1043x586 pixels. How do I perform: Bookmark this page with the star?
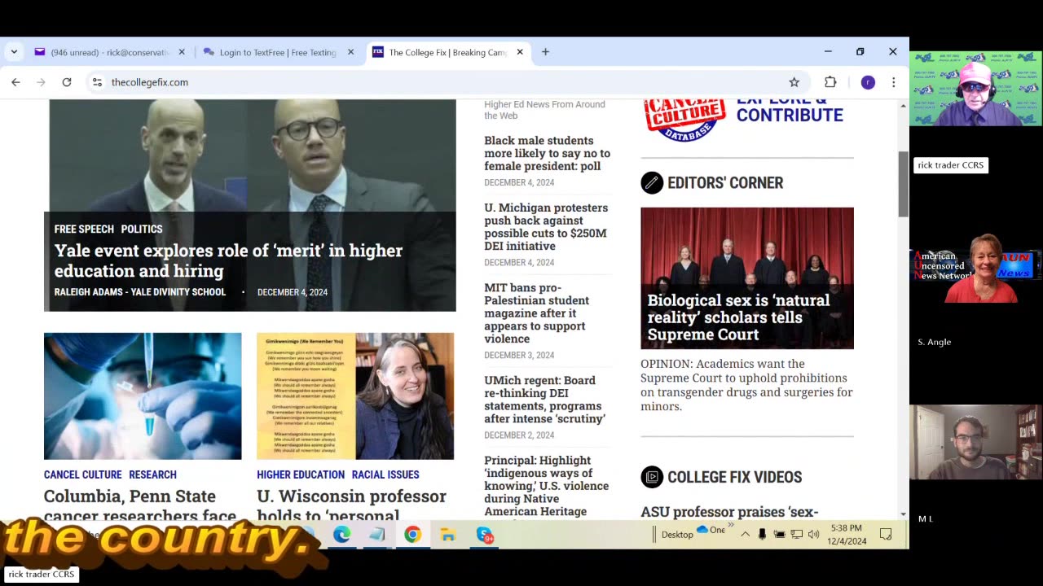coord(794,82)
